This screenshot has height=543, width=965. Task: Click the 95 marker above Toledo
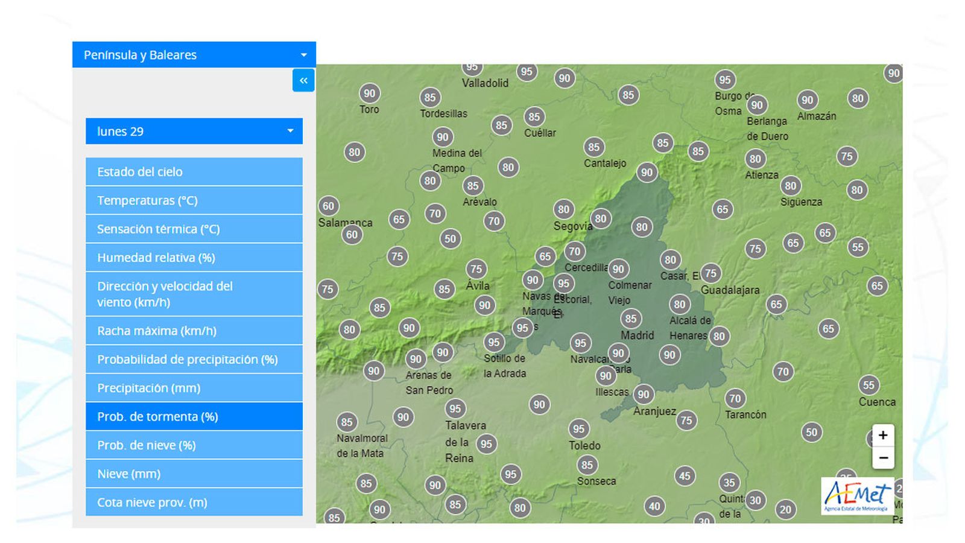click(x=579, y=429)
